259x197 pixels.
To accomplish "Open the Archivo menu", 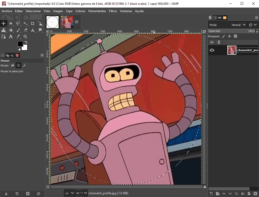I will 7,11.
